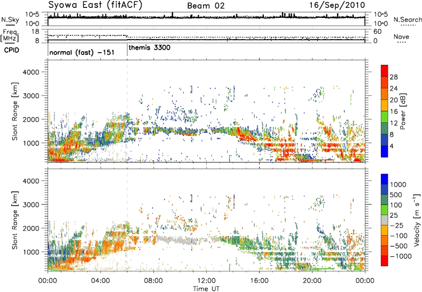
Task: Click the '12:00' time tick label
Action: click(x=206, y=281)
